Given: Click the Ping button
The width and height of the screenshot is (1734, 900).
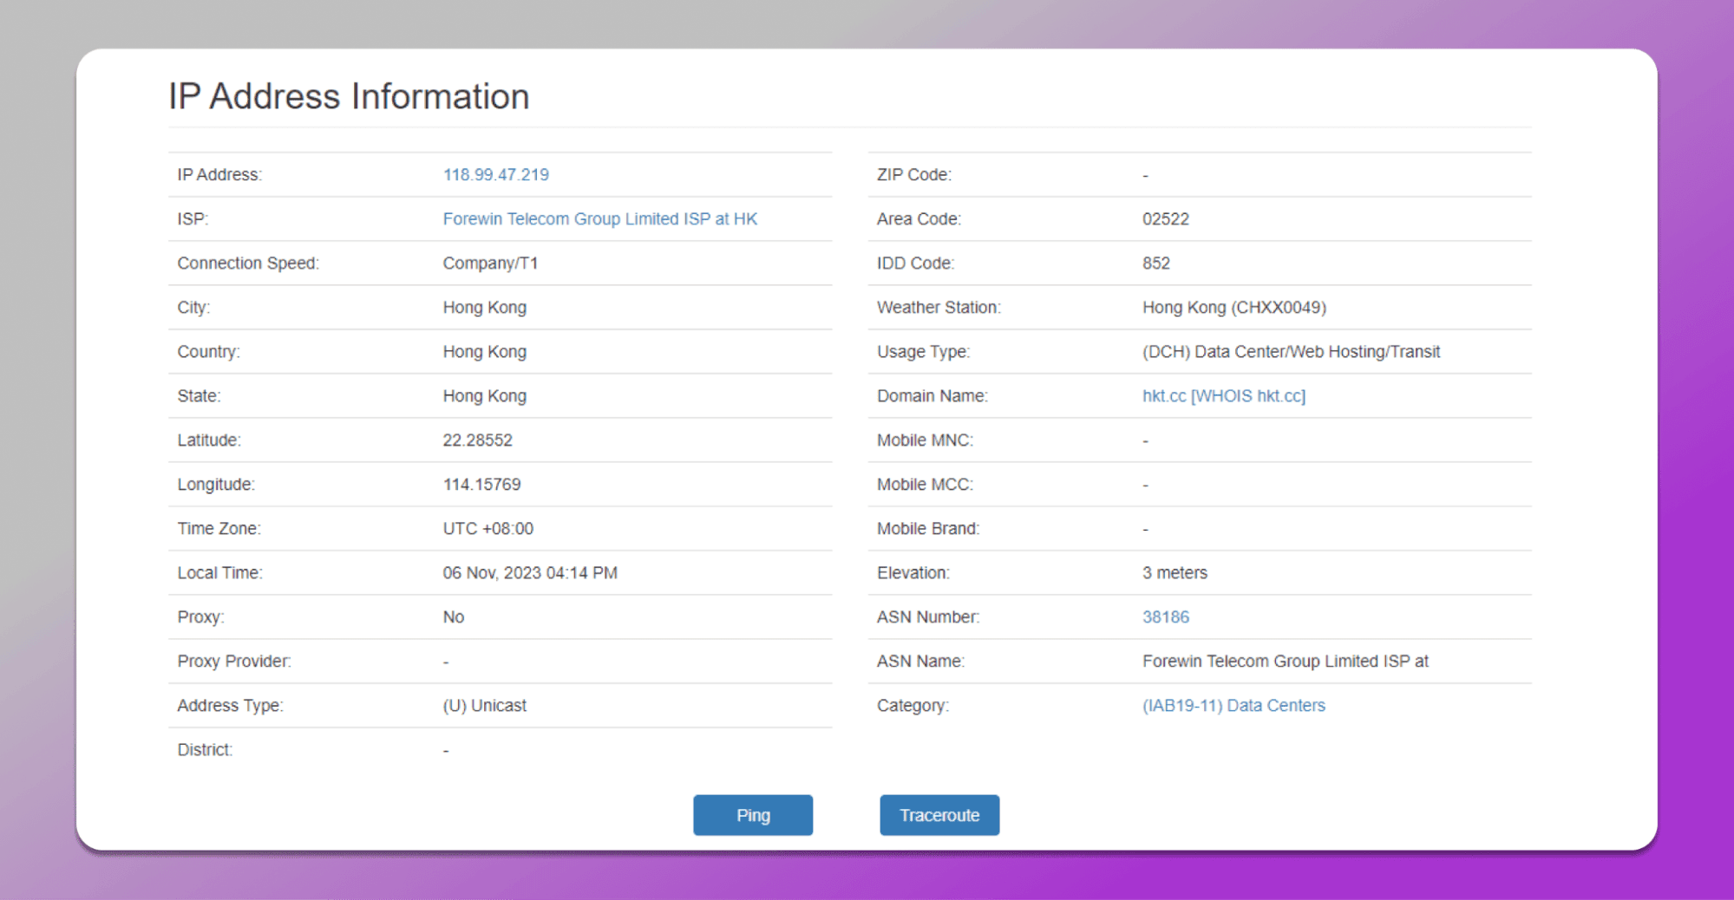Looking at the screenshot, I should pyautogui.click(x=752, y=815).
